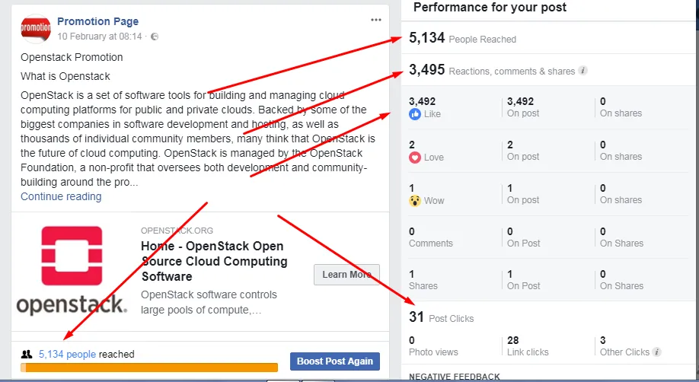The image size is (699, 382).
Task: Click the 5,134 people reached link
Action: coord(67,355)
